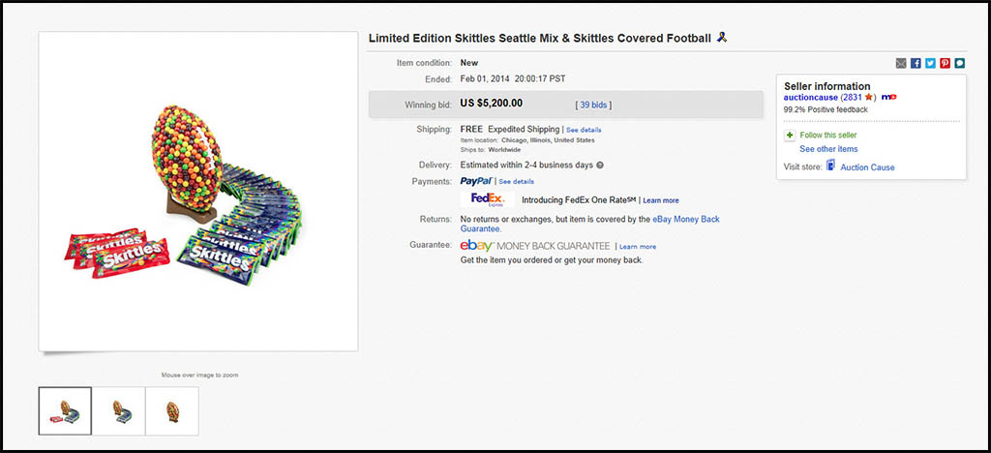Click the green plus follow icon
Screen dimensions: 991x453
click(790, 136)
